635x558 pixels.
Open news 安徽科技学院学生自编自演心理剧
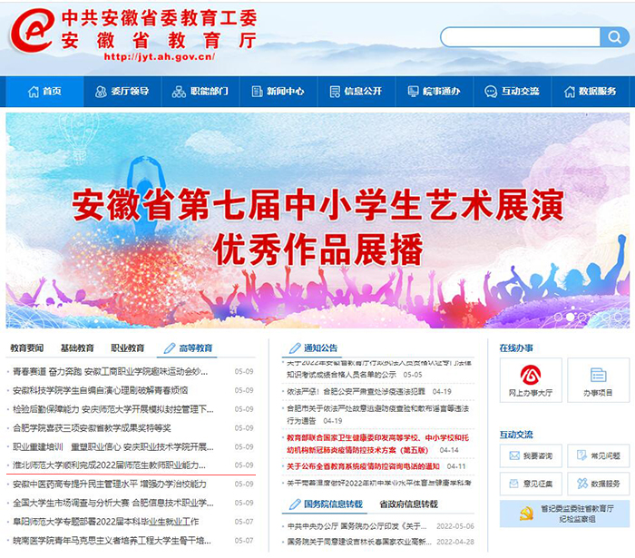[100, 390]
